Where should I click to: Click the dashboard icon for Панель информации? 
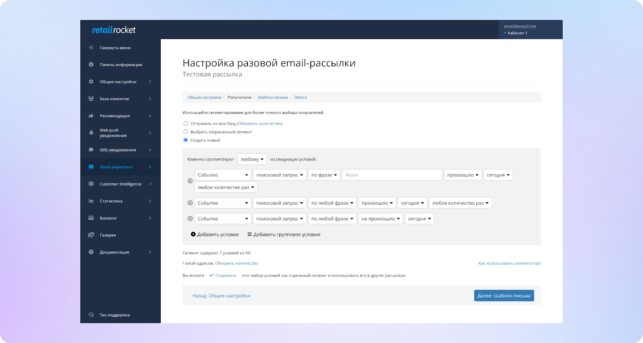coord(91,65)
